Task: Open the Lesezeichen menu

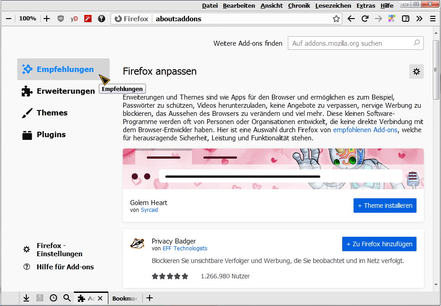Action: [x=333, y=5]
